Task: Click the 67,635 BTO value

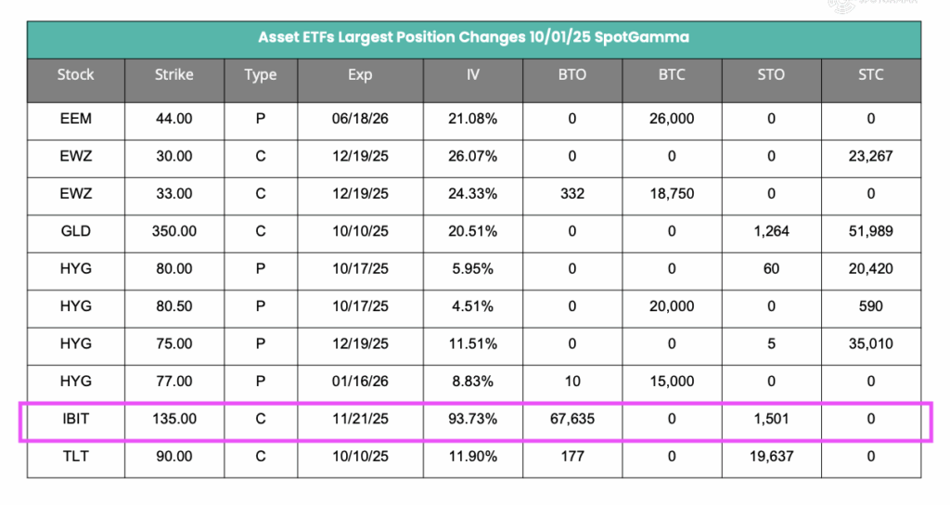Action: tap(572, 419)
